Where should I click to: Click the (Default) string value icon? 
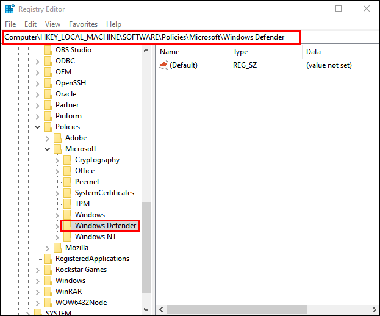tap(163, 65)
